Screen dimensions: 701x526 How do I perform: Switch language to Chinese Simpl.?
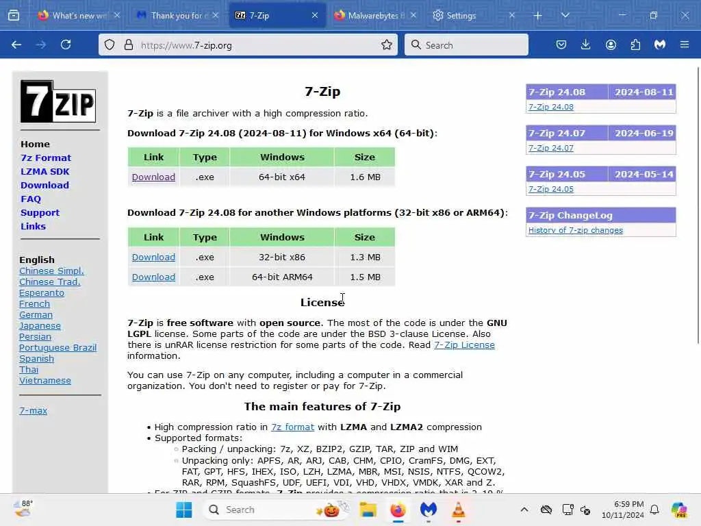(51, 271)
